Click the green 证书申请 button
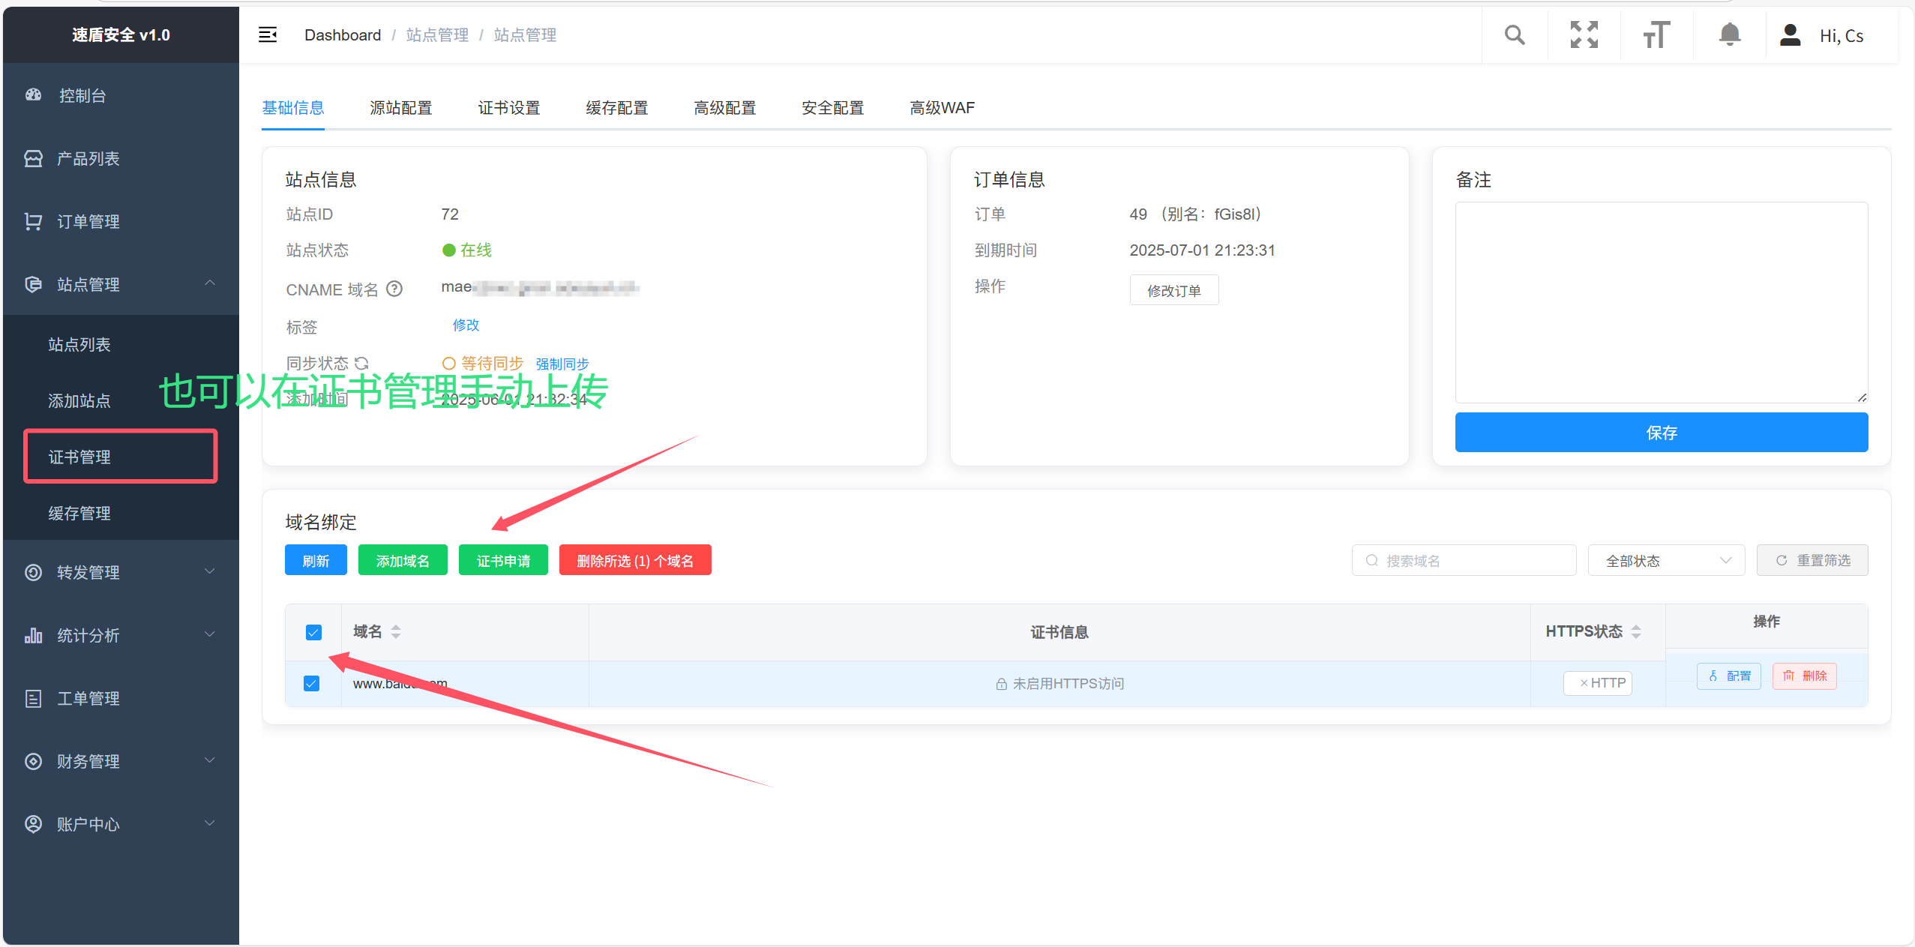 (x=503, y=561)
